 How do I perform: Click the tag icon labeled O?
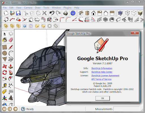12,26
